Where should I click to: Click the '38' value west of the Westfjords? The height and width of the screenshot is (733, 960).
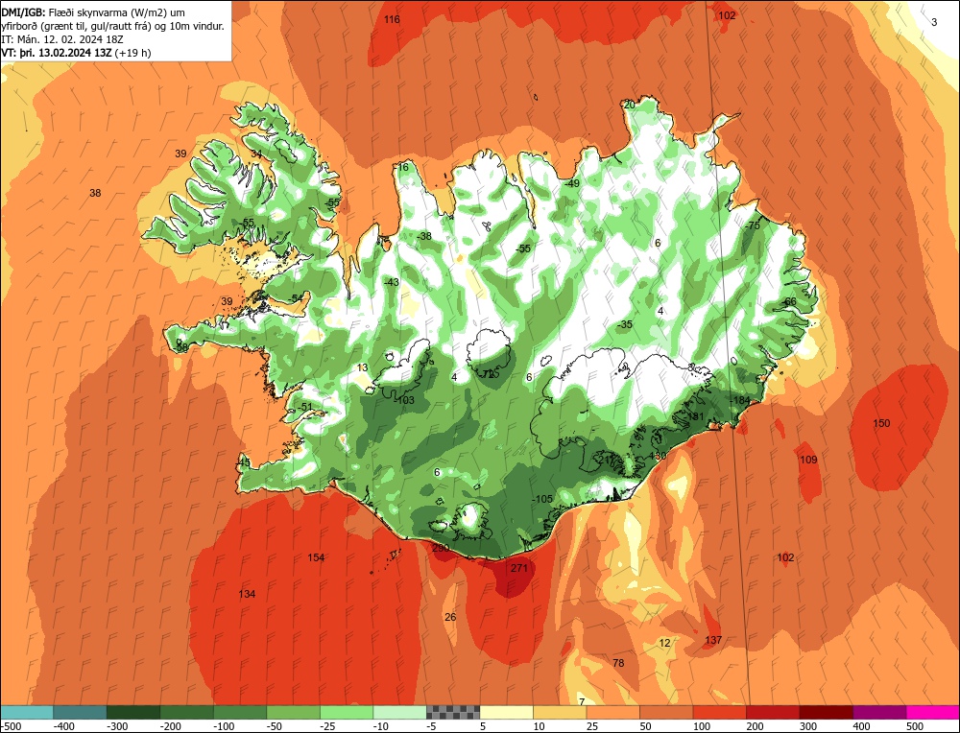95,193
